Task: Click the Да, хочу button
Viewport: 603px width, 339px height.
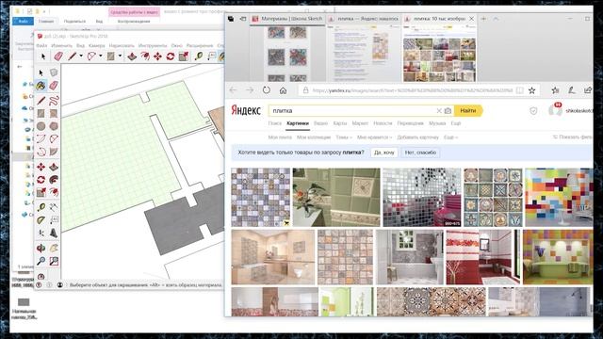Action: tap(384, 153)
